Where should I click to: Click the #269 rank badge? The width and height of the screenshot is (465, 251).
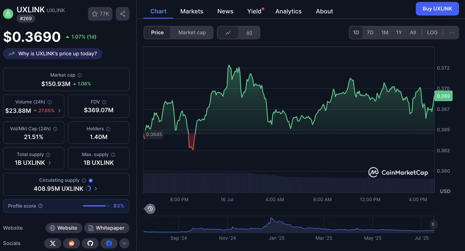point(26,18)
